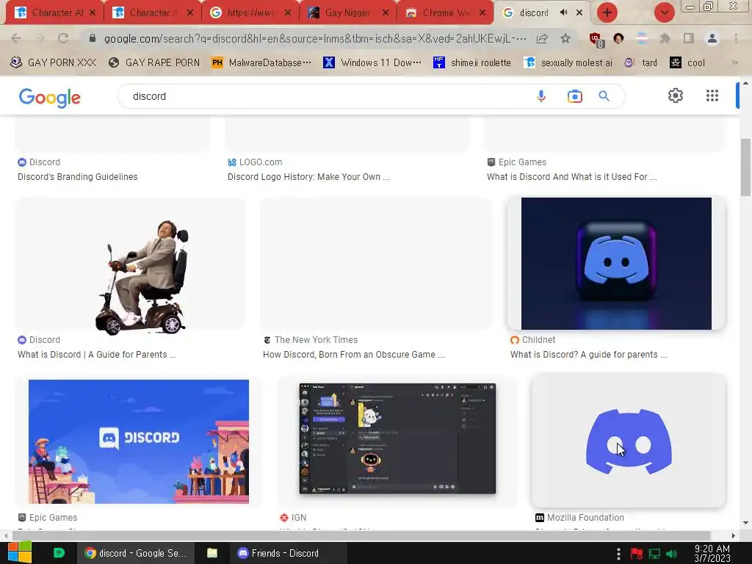Search by image with the camera icon

click(x=574, y=96)
